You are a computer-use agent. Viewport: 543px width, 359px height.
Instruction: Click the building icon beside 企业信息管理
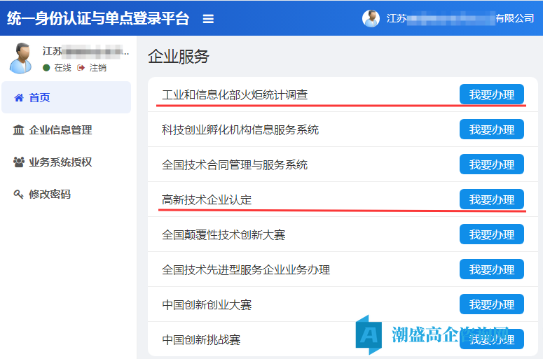[x=19, y=130]
